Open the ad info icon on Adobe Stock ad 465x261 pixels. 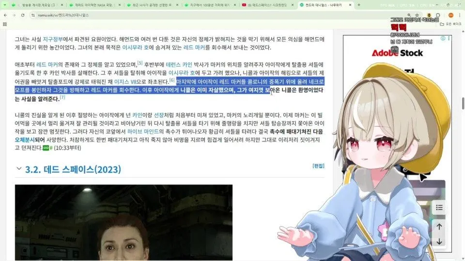pyautogui.click(x=443, y=39)
